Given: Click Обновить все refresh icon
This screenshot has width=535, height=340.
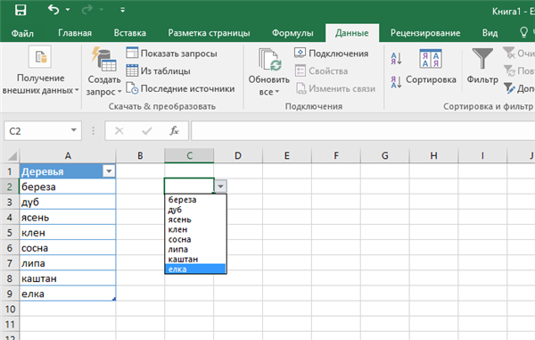Looking at the screenshot, I should point(269,60).
